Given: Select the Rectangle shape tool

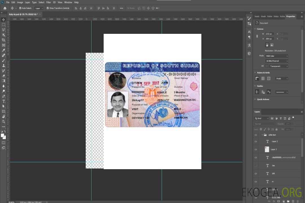Looking at the screenshot, I should coord(3,111).
